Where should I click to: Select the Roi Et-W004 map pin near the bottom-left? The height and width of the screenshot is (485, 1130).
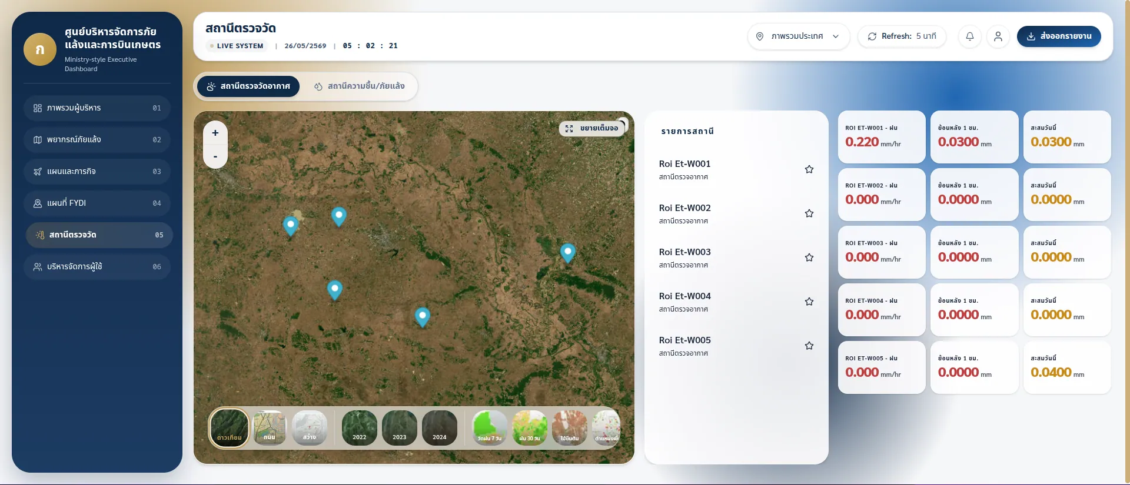coord(335,290)
